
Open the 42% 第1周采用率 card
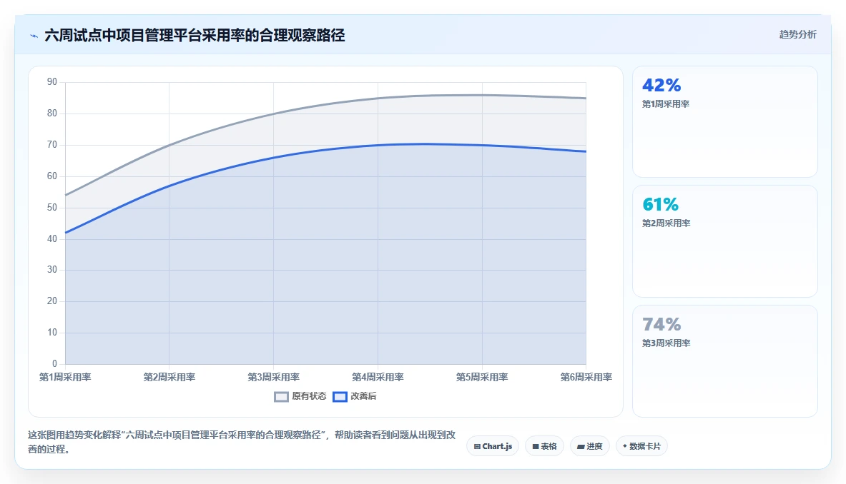click(724, 121)
